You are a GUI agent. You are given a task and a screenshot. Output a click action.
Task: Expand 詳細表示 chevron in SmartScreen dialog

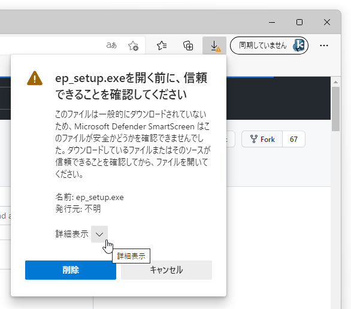point(99,234)
